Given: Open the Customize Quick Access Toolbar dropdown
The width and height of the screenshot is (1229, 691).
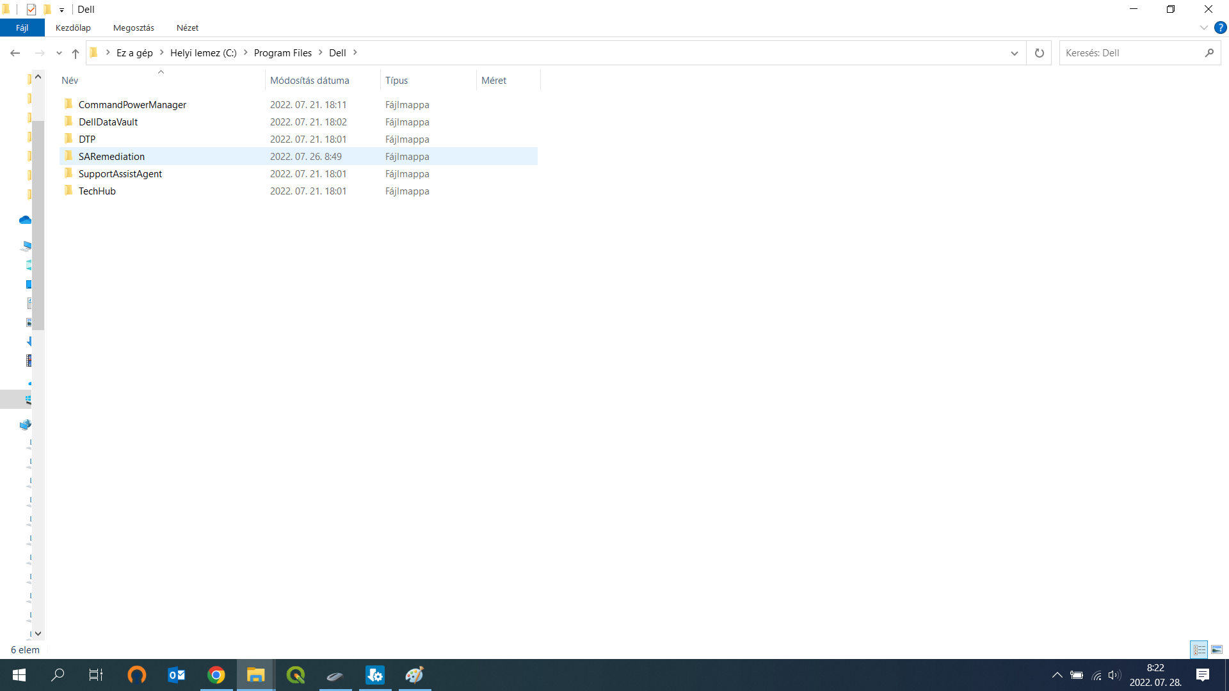Looking at the screenshot, I should point(61,10).
